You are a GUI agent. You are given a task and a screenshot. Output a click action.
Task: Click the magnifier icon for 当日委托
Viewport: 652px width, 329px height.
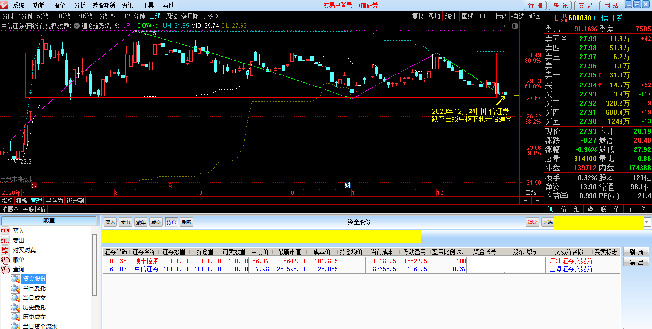pyautogui.click(x=16, y=288)
